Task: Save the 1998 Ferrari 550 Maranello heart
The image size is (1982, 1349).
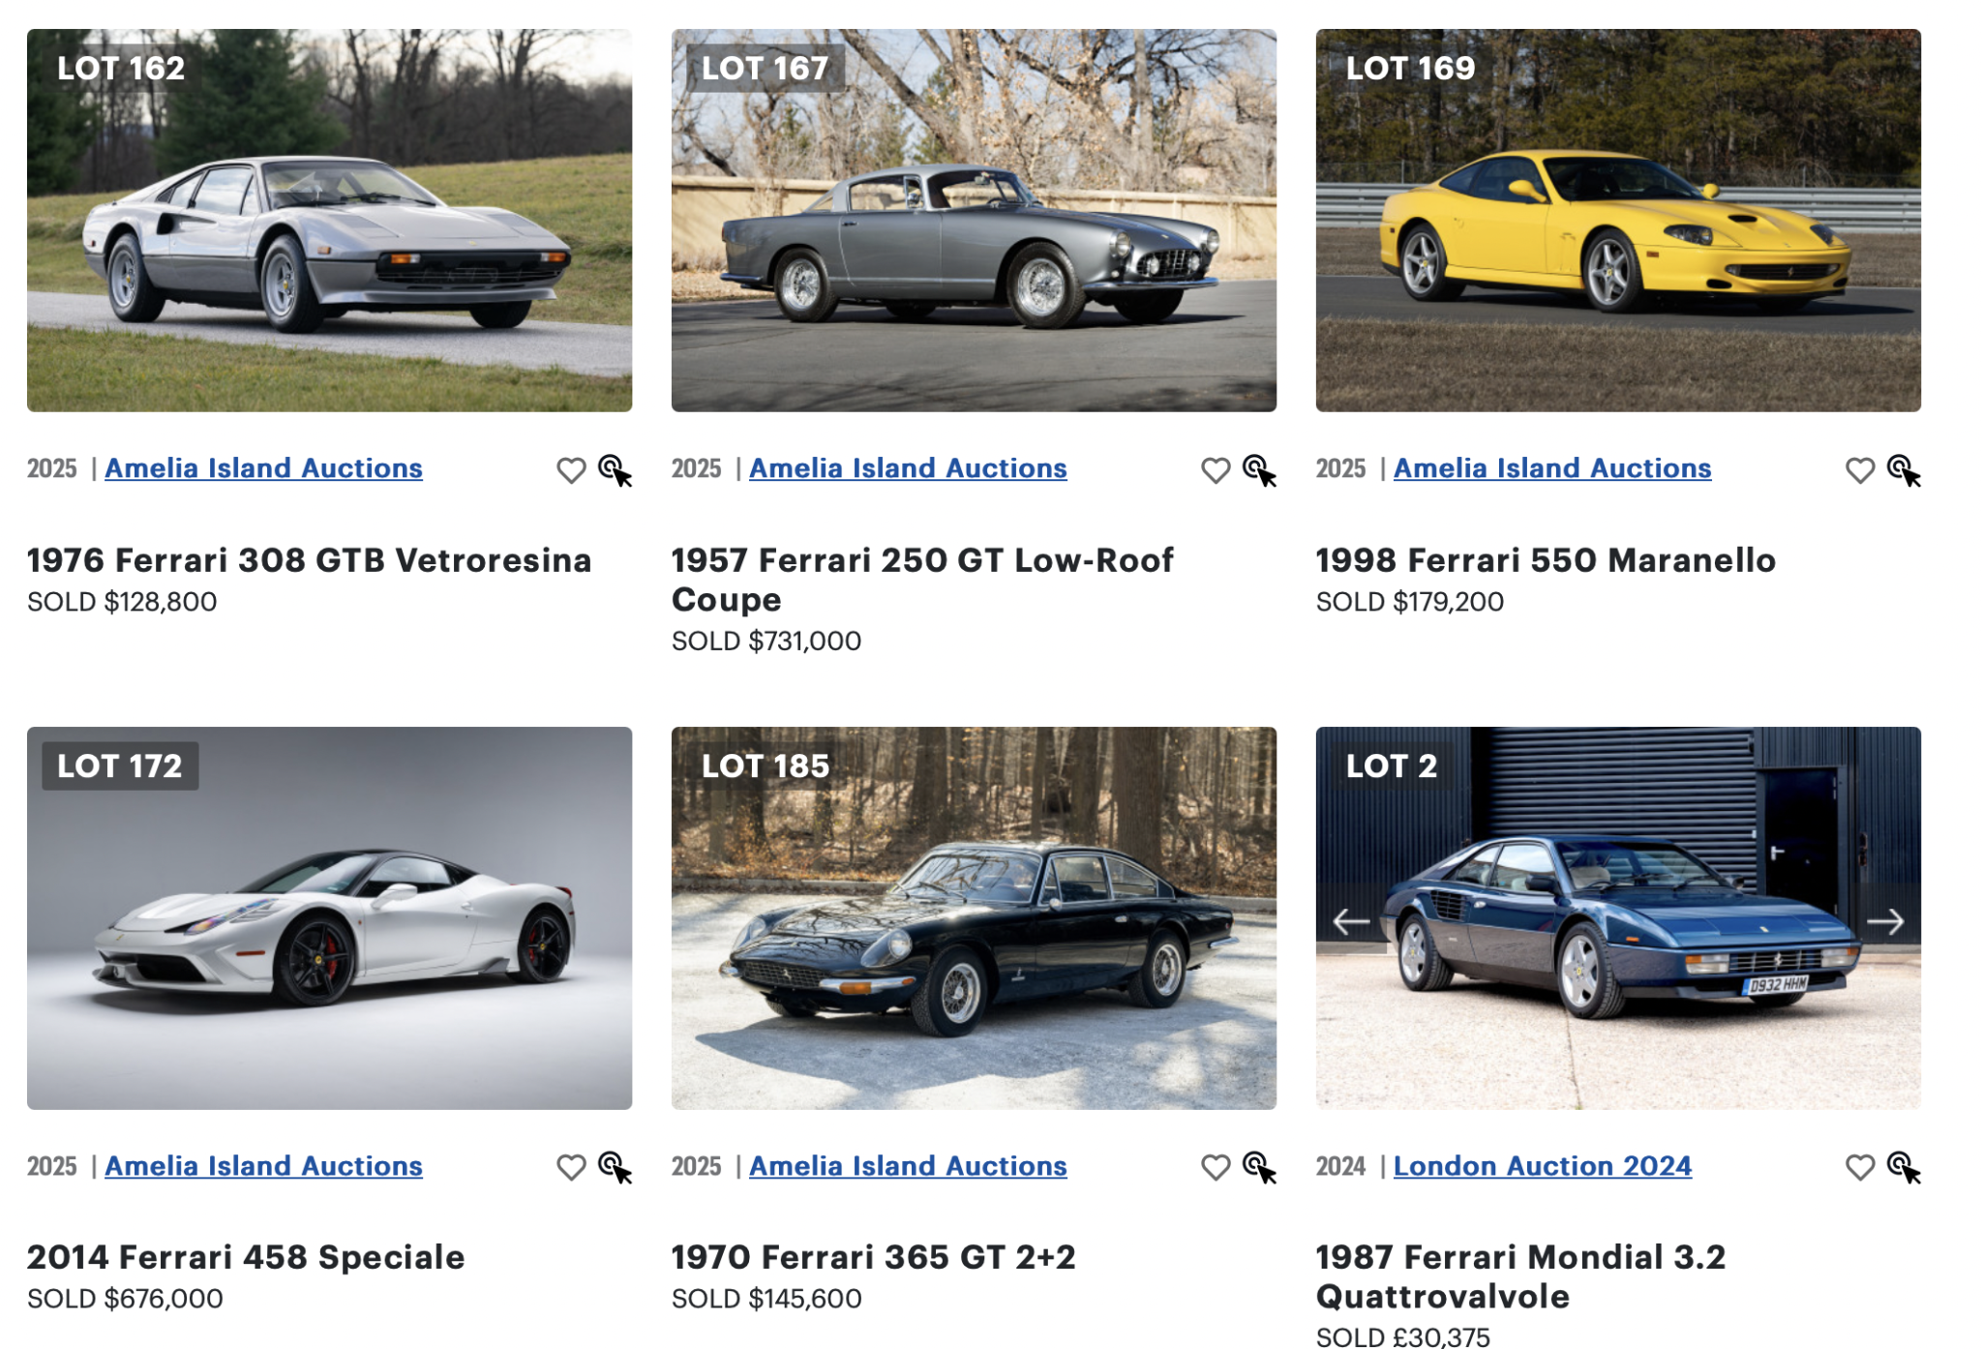Action: tap(1860, 470)
